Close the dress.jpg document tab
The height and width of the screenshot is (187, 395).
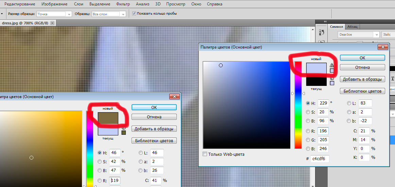52,23
